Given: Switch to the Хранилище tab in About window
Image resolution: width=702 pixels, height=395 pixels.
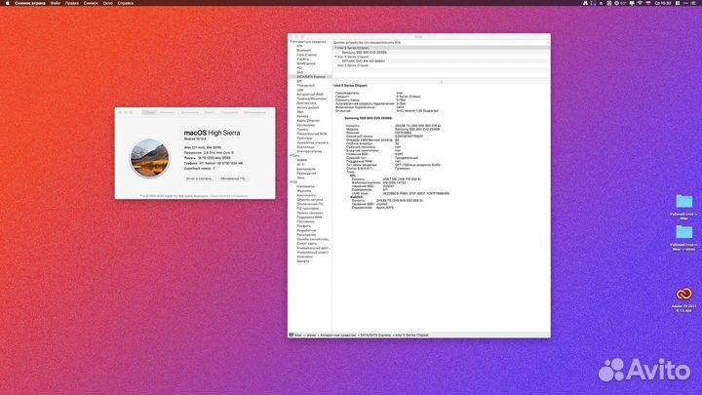Looking at the screenshot, I should [x=189, y=112].
